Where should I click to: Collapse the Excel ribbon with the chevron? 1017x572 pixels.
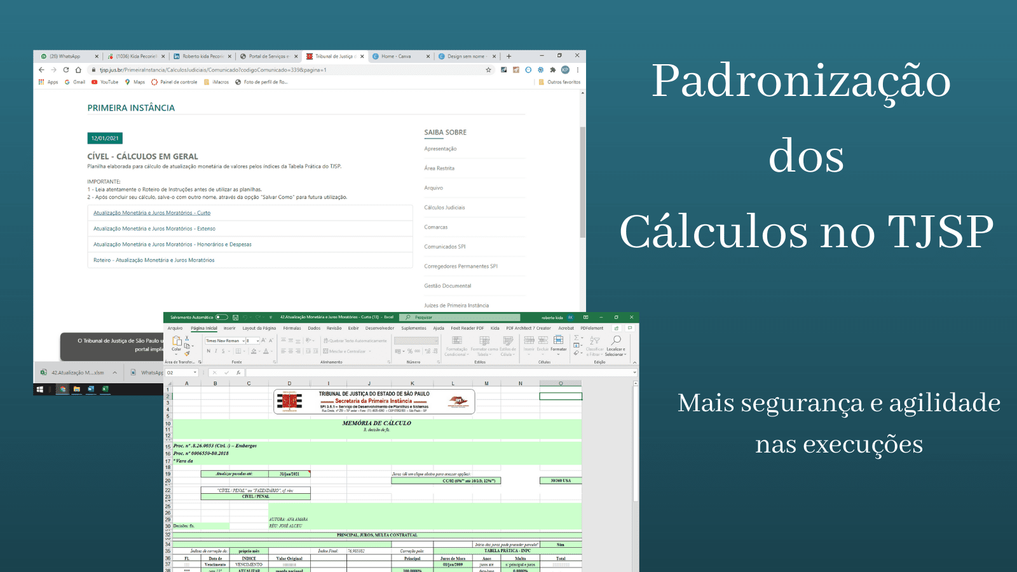pyautogui.click(x=634, y=362)
